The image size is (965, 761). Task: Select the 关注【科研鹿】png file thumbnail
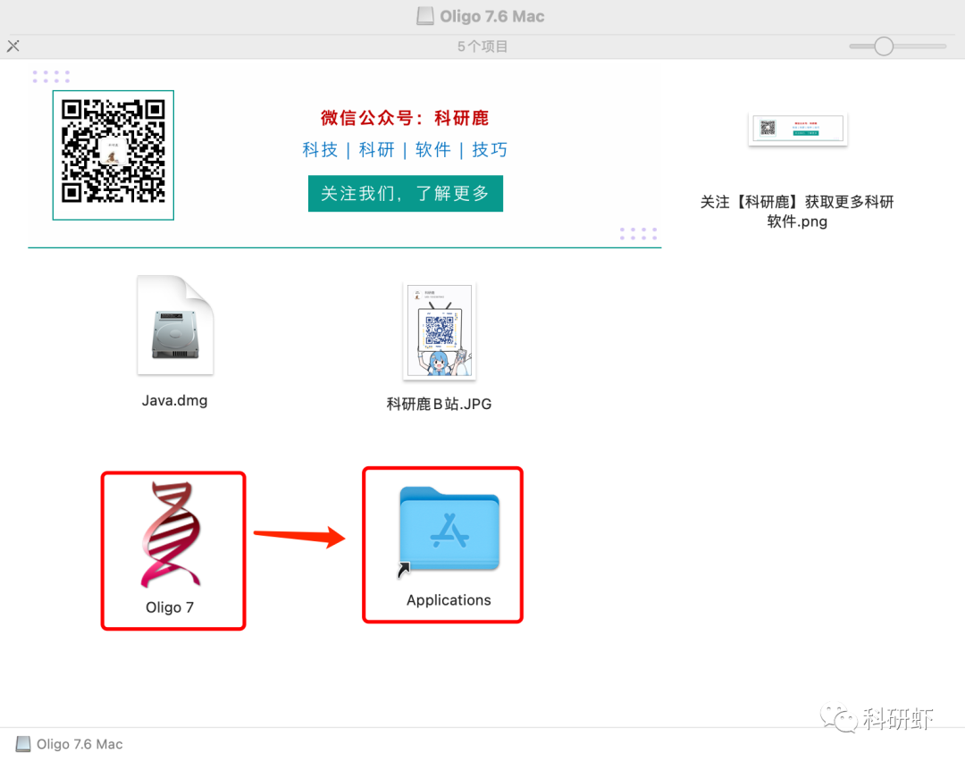tap(798, 130)
